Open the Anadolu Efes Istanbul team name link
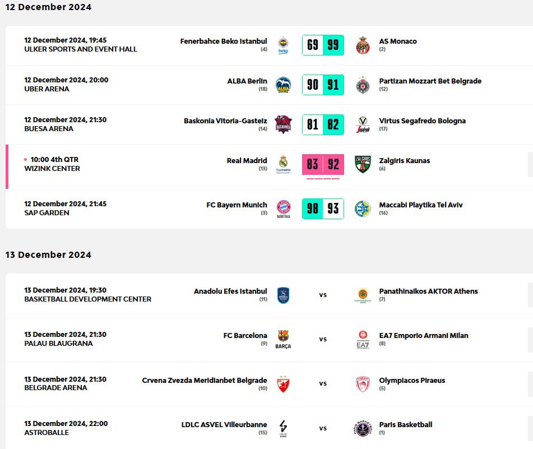 230,291
